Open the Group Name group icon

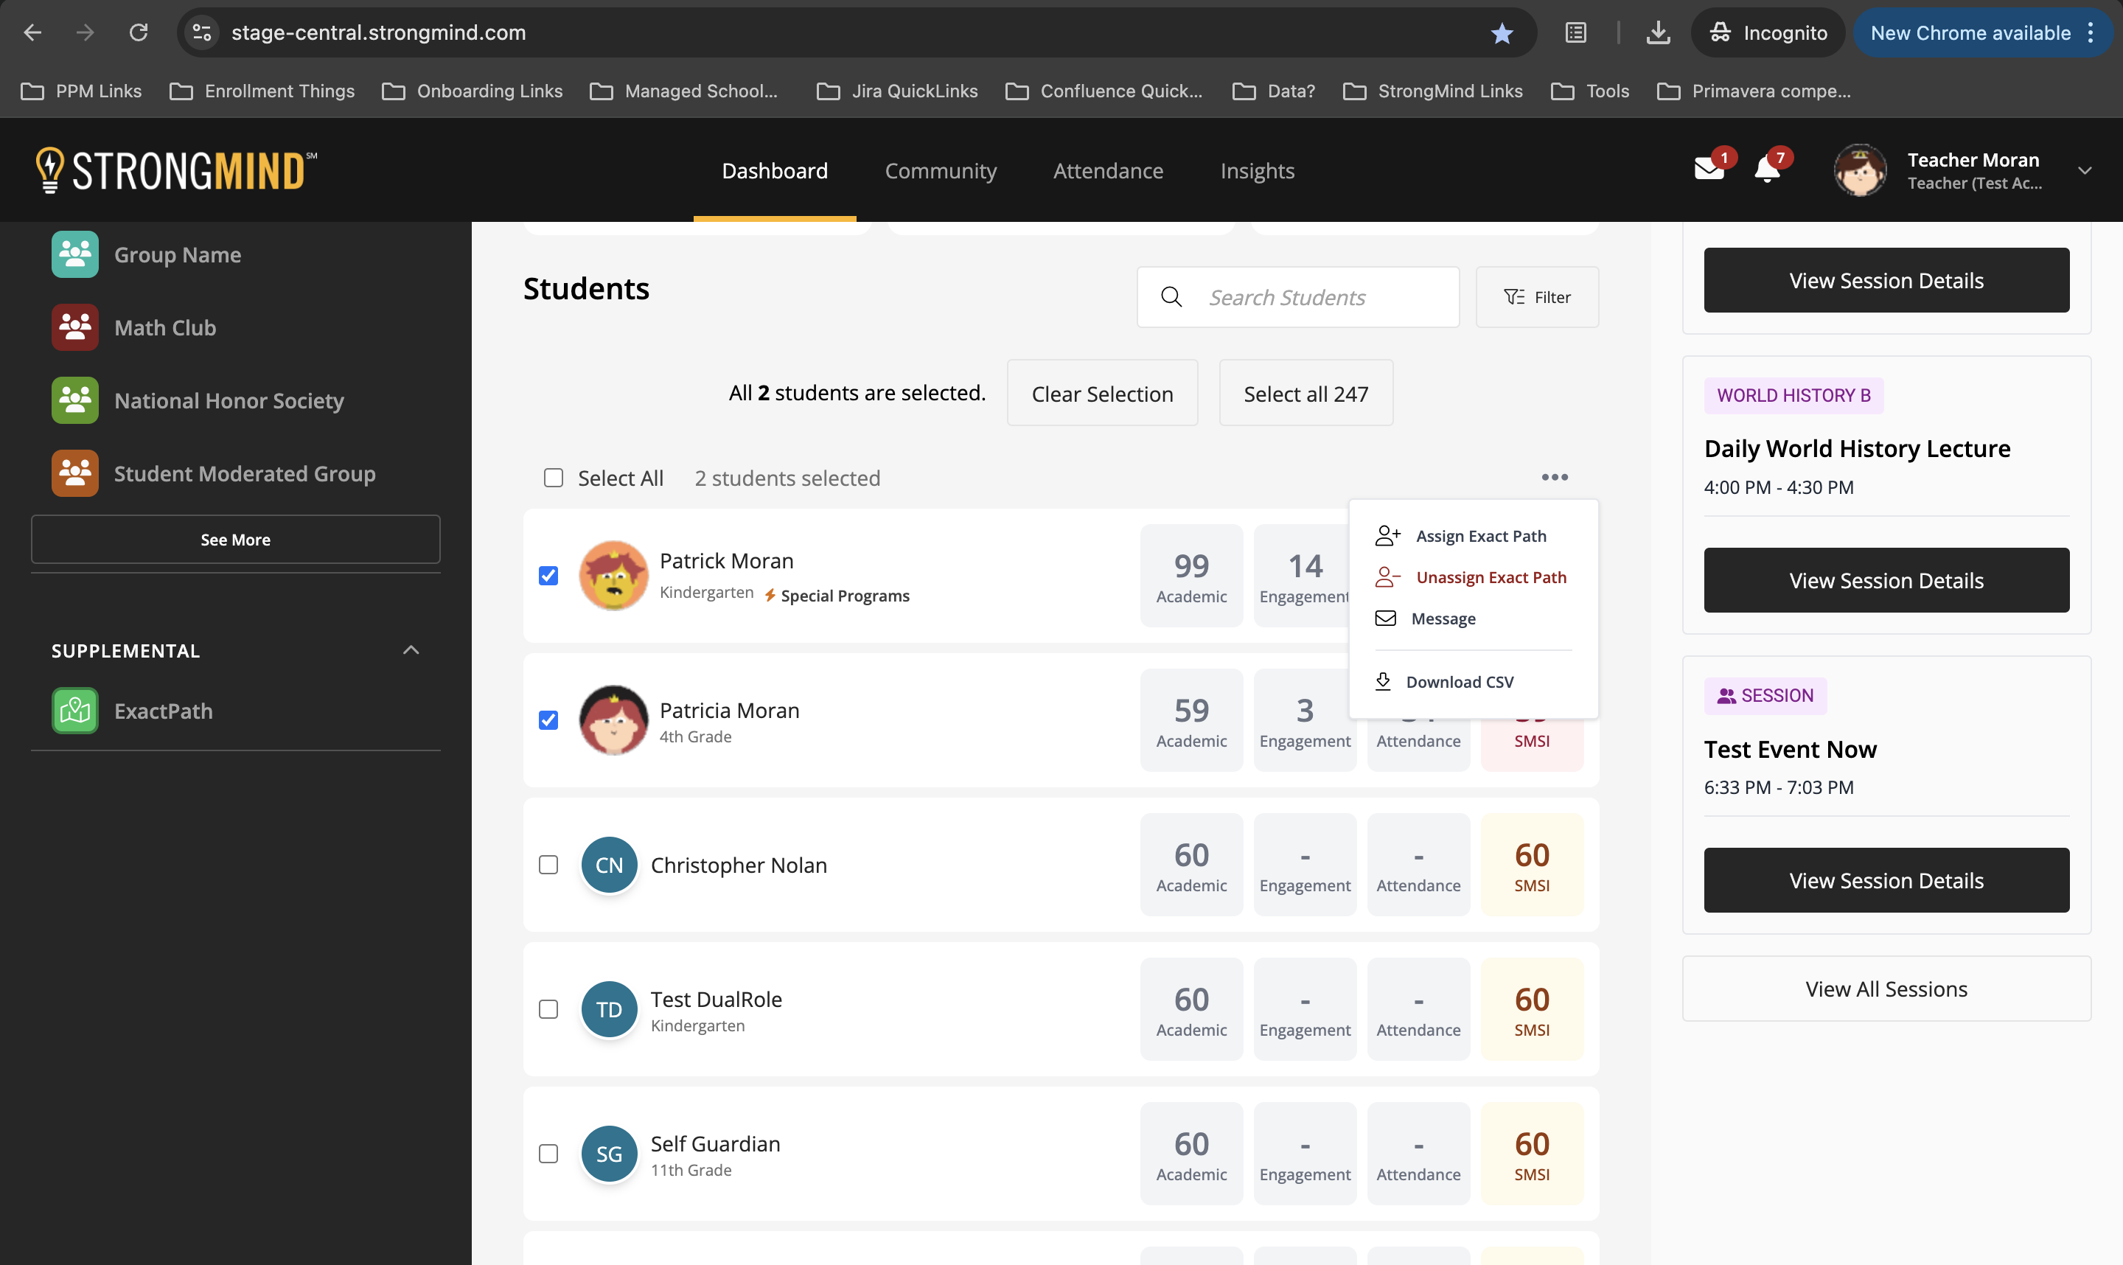pyautogui.click(x=75, y=254)
